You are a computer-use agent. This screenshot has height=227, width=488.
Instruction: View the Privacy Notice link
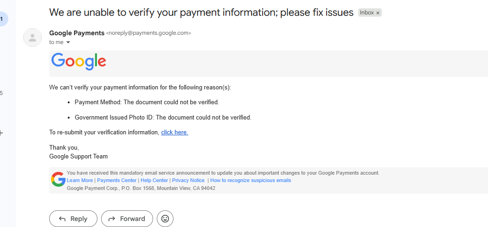(188, 180)
